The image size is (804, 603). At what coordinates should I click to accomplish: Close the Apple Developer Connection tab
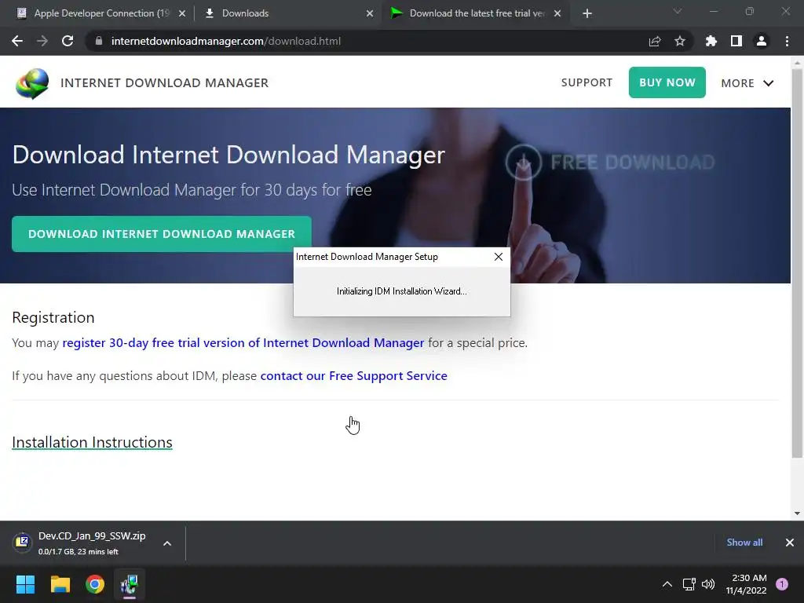tap(182, 13)
